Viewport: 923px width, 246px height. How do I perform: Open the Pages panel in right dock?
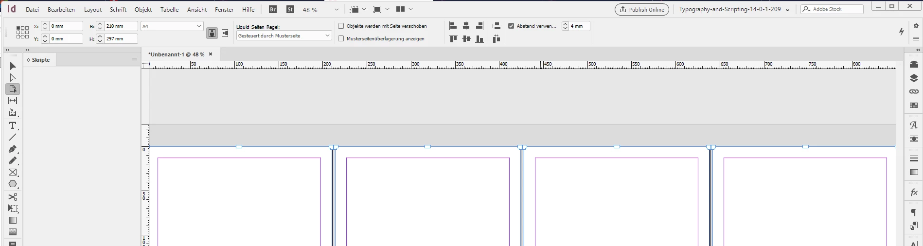tap(914, 65)
